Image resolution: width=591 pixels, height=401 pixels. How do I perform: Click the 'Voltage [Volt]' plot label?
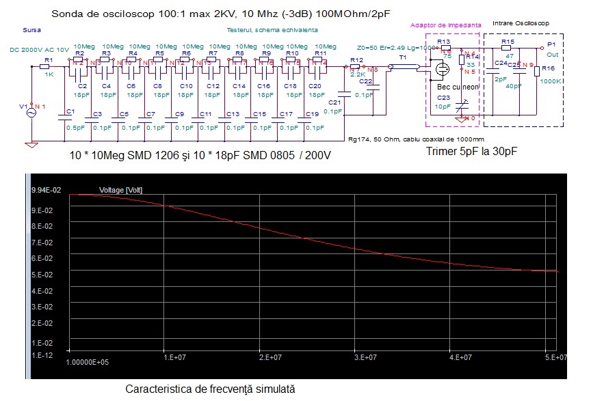(x=120, y=190)
